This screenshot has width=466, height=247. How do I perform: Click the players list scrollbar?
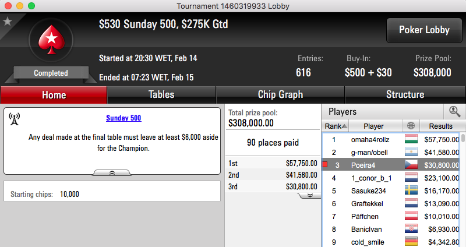pyautogui.click(x=463, y=190)
